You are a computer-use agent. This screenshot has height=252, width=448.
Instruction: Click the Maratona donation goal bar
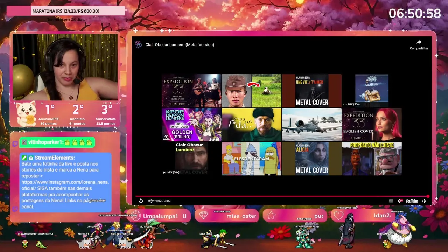pos(66,11)
